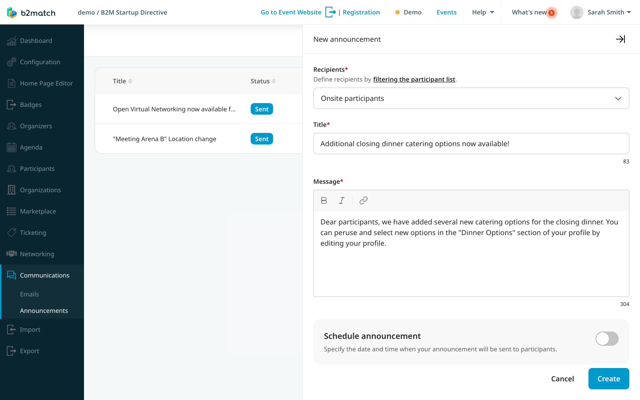Select the Networking sidebar icon

click(11, 254)
